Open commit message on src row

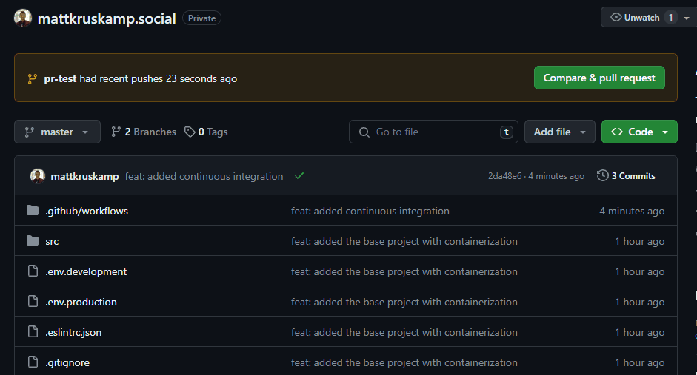(404, 241)
